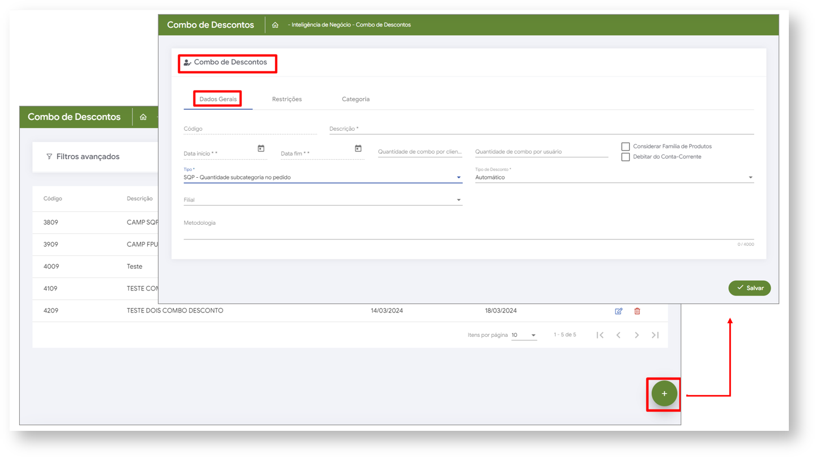The width and height of the screenshot is (816, 458).
Task: Expand the Filial dropdown
Action: pyautogui.click(x=322, y=200)
